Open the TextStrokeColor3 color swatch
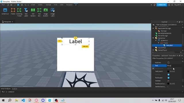 (168, 84)
